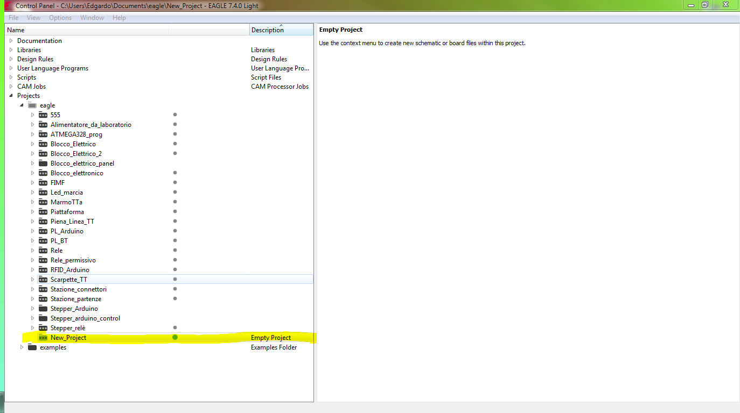The width and height of the screenshot is (740, 413).
Task: Click the New_Project green folder icon
Action: [x=43, y=338]
